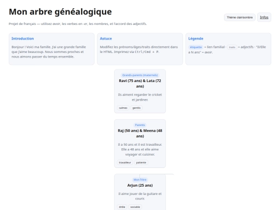Viewport: 280px width, 210px height.
Task: Click the drôle trait chip
Action: coord(122,207)
